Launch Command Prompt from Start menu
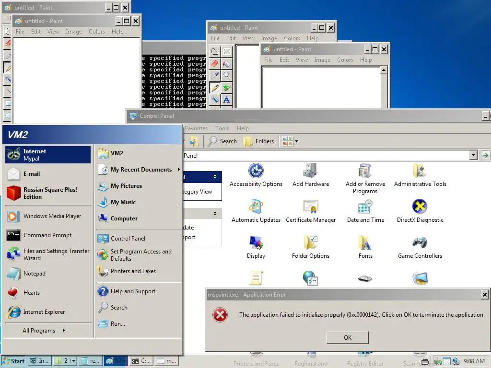 click(48, 235)
